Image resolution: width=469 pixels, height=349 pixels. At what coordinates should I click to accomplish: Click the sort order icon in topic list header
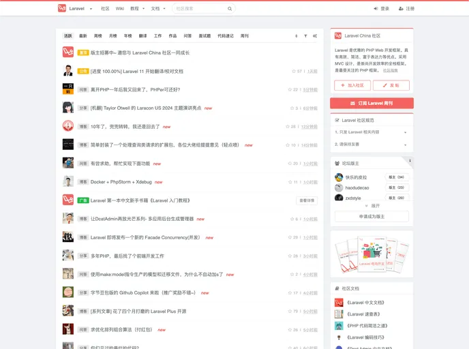tap(296, 36)
